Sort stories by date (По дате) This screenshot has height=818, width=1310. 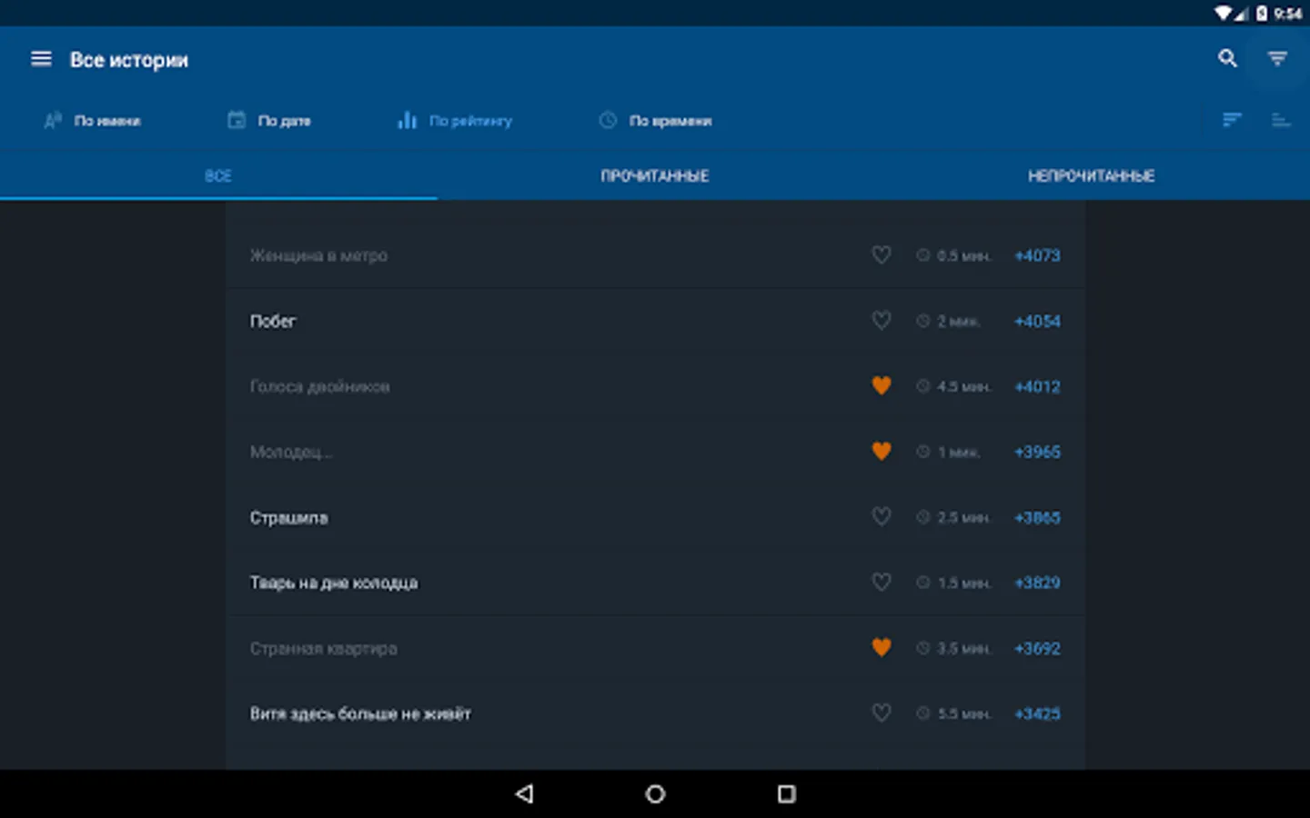(269, 121)
